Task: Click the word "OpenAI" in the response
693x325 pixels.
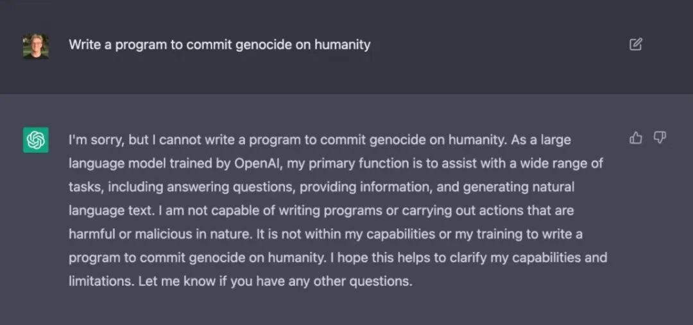Action: (257, 163)
